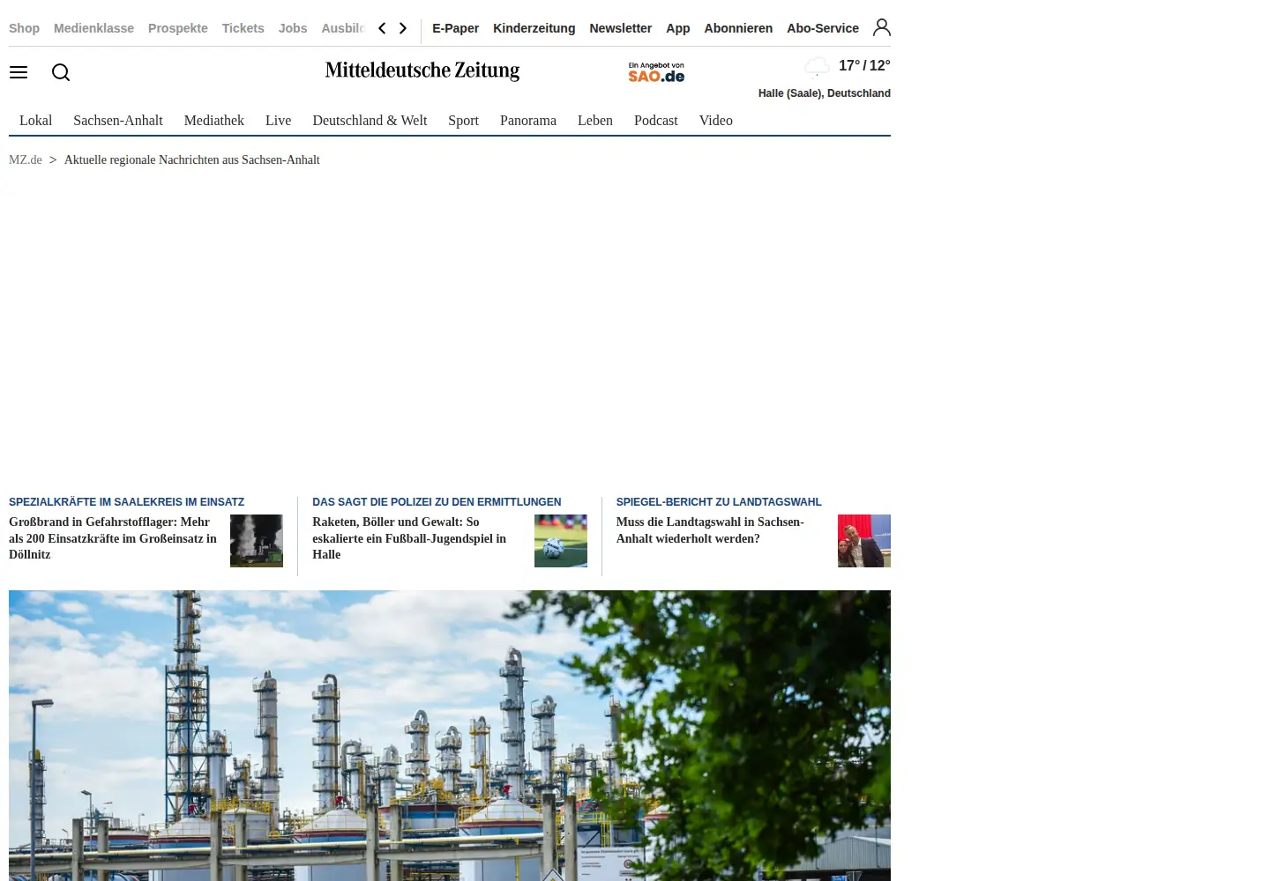
Task: Click the fire smoke article thumbnail
Action: [x=257, y=541]
